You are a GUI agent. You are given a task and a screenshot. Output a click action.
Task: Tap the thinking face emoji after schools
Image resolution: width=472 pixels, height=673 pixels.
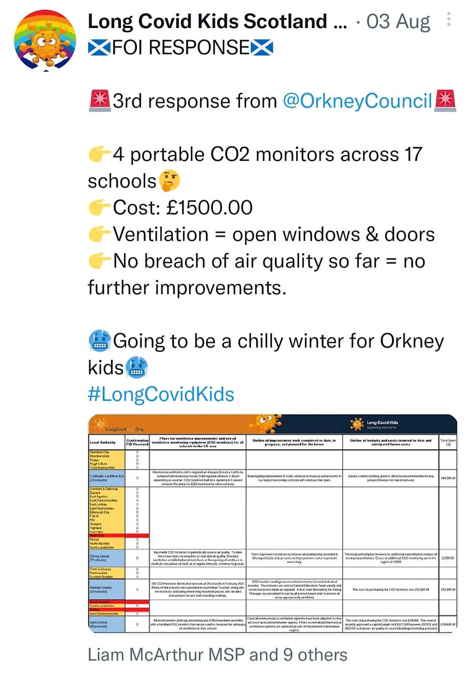[x=169, y=181]
